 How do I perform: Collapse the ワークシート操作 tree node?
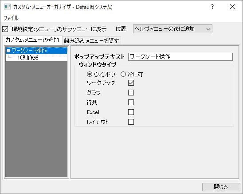(x=8, y=51)
